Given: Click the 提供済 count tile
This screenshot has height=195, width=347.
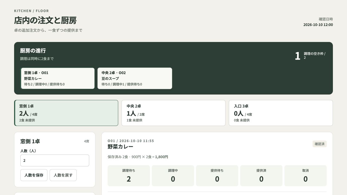Looking at the screenshot, I should click(261, 176).
